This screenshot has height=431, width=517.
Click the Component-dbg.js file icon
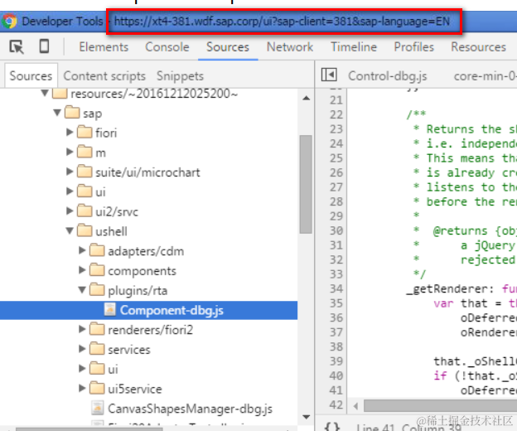pos(110,309)
